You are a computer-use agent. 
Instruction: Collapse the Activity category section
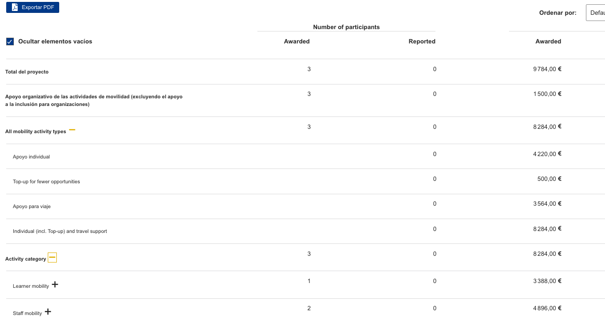click(x=53, y=258)
